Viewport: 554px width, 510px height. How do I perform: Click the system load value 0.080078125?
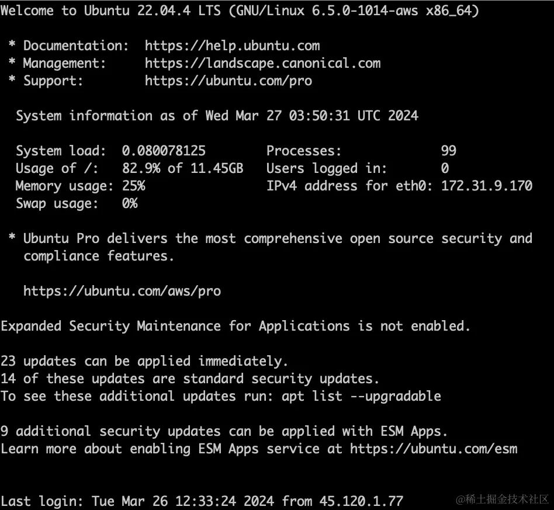point(164,151)
